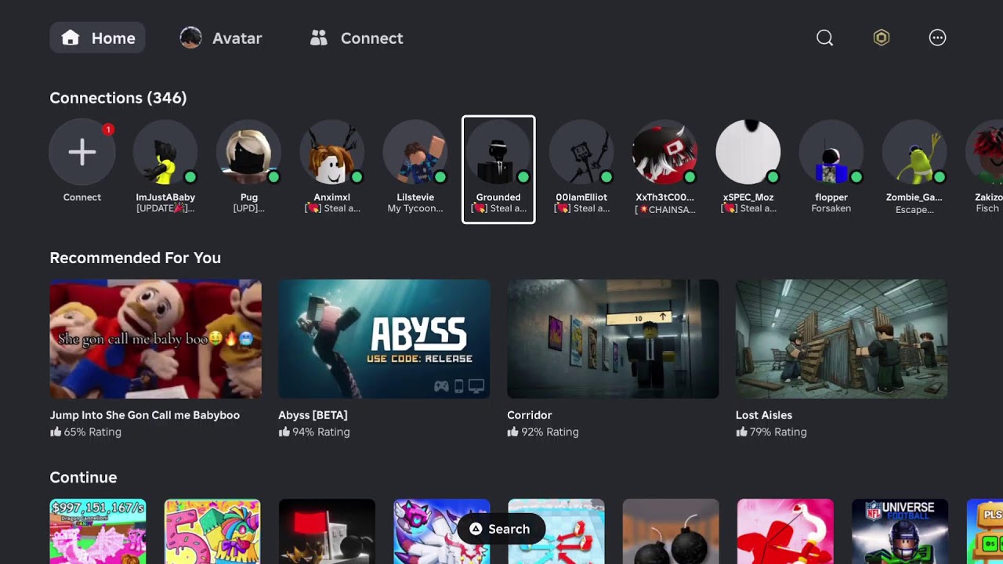Choose the highlighted Grounded avatar
1003x564 pixels.
(498, 152)
